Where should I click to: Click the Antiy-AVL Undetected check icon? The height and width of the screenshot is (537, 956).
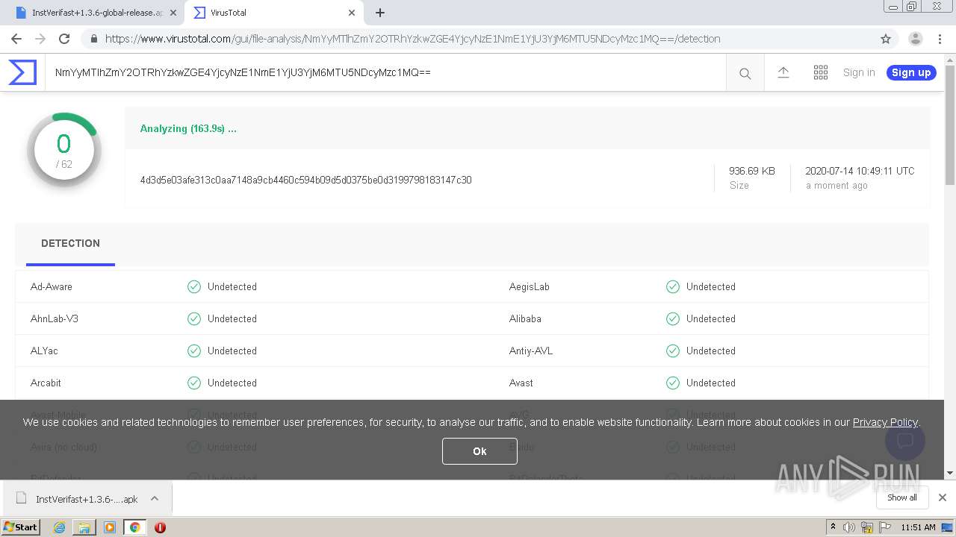[673, 351]
